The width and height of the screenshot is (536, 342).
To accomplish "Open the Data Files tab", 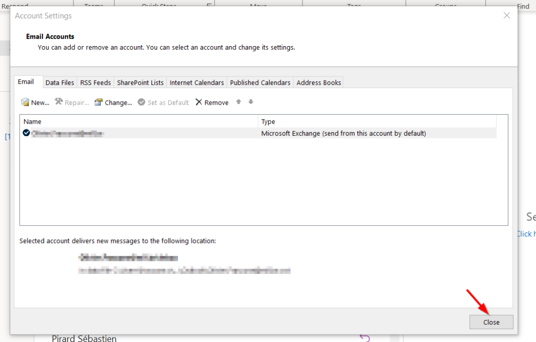I will [x=60, y=83].
